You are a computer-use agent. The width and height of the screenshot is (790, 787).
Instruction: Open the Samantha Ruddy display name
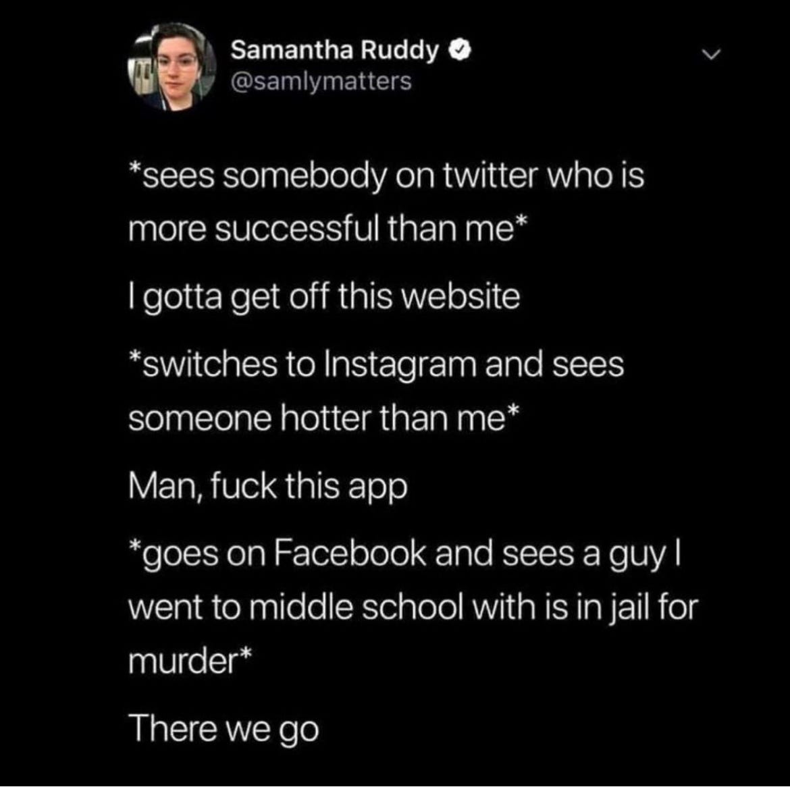tap(335, 51)
